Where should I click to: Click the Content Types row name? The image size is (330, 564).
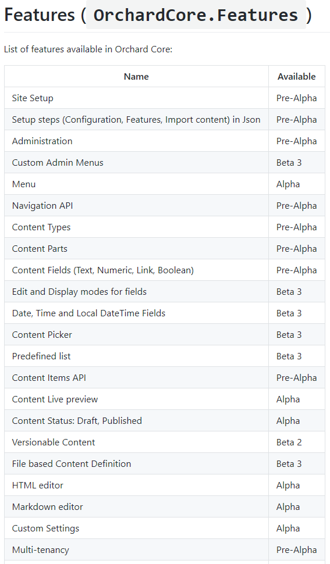pyautogui.click(x=41, y=227)
